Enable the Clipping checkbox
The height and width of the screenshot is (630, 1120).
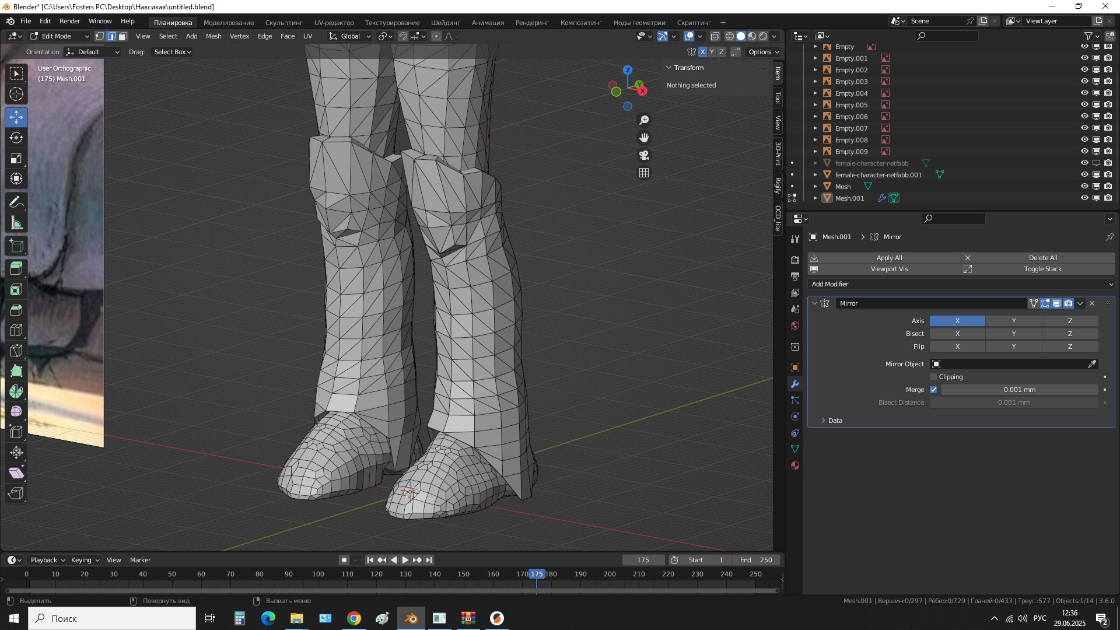[x=933, y=377]
